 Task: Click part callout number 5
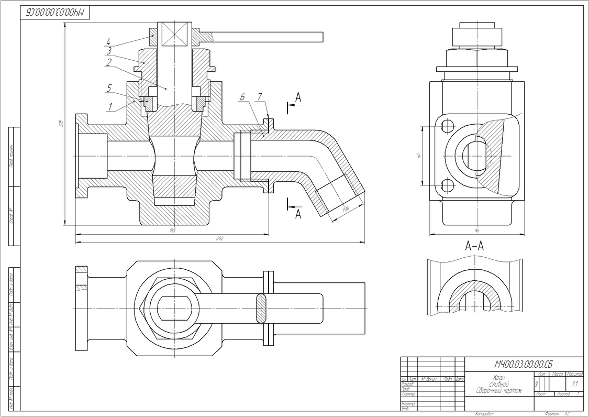[109, 89]
